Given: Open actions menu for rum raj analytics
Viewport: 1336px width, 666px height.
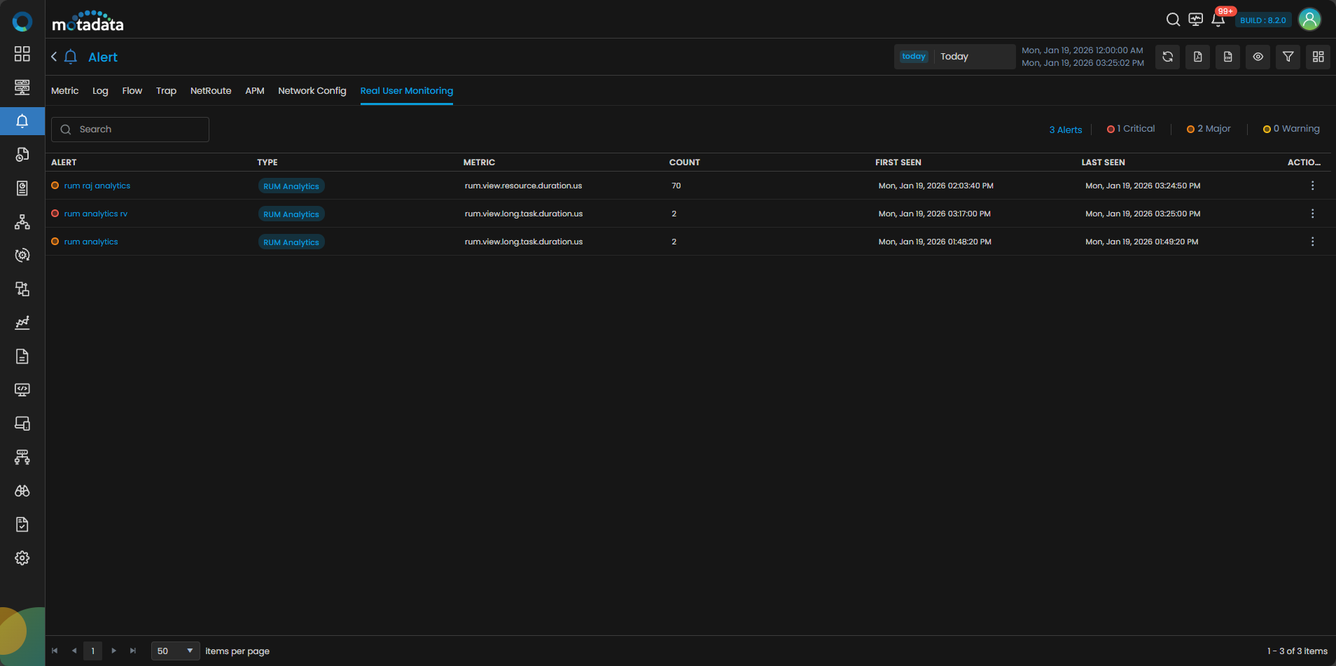Looking at the screenshot, I should [1312, 186].
